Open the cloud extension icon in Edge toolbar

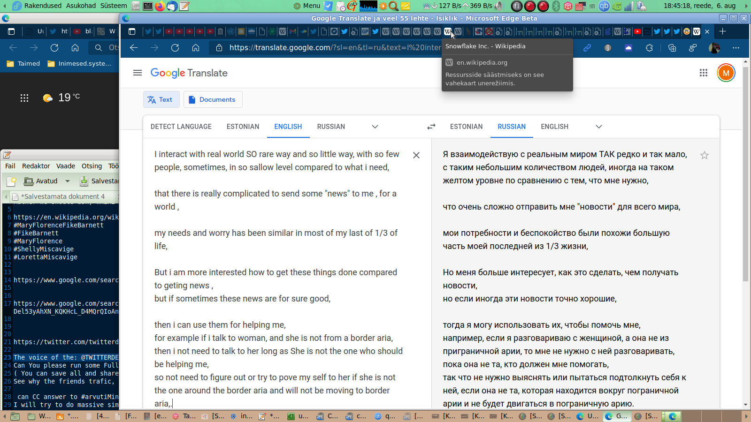pos(628,48)
